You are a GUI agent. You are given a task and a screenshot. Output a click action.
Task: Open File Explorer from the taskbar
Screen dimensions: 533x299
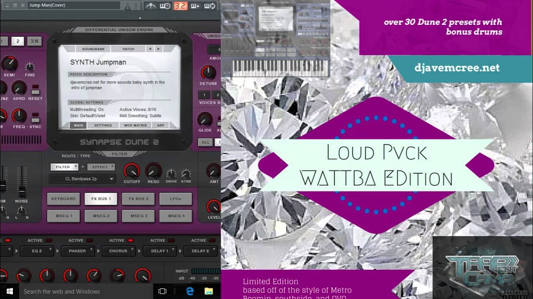208,292
